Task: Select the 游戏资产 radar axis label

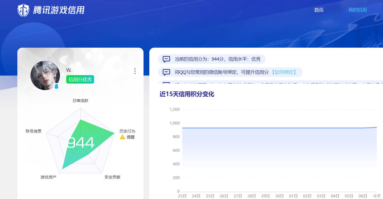Action: point(48,177)
